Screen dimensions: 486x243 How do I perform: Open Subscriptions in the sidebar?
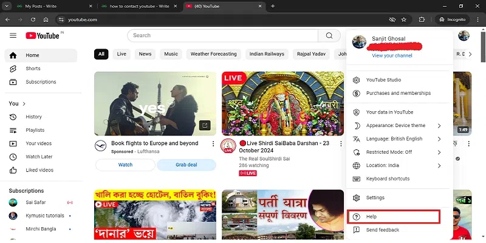41,82
